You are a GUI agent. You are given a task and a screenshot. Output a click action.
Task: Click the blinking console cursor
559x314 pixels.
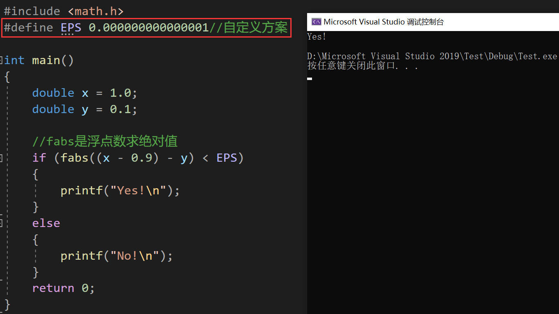[x=310, y=78]
